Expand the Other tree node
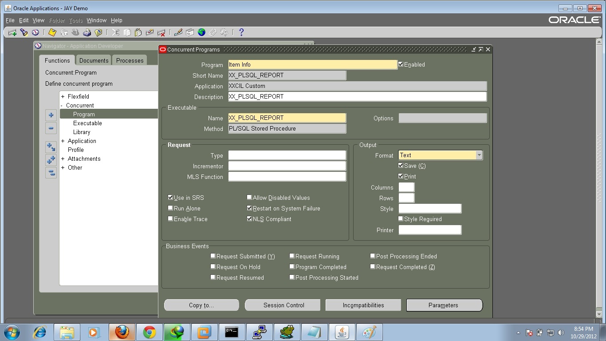 [x=63, y=168]
